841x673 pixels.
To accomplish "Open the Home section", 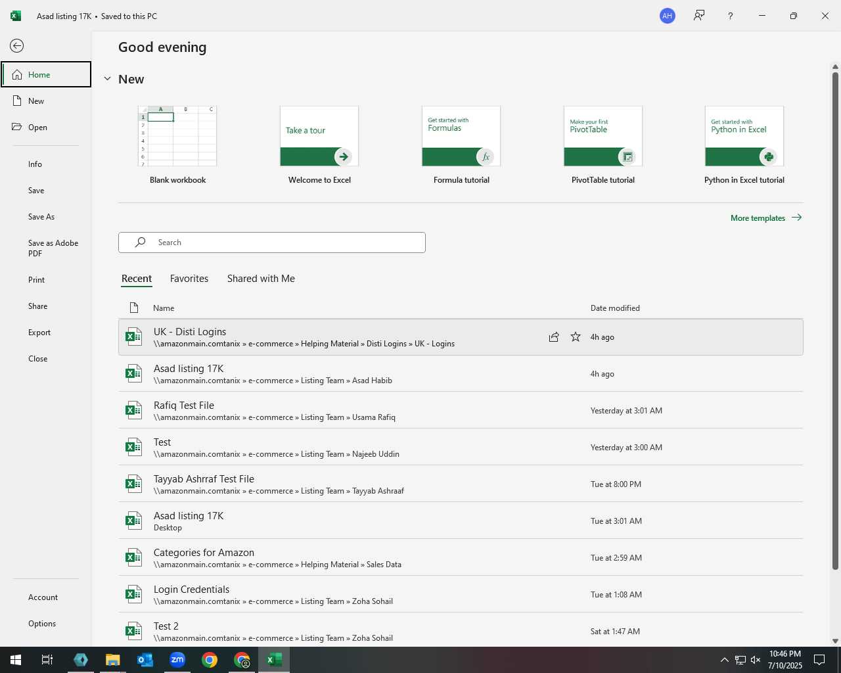I will tap(46, 74).
